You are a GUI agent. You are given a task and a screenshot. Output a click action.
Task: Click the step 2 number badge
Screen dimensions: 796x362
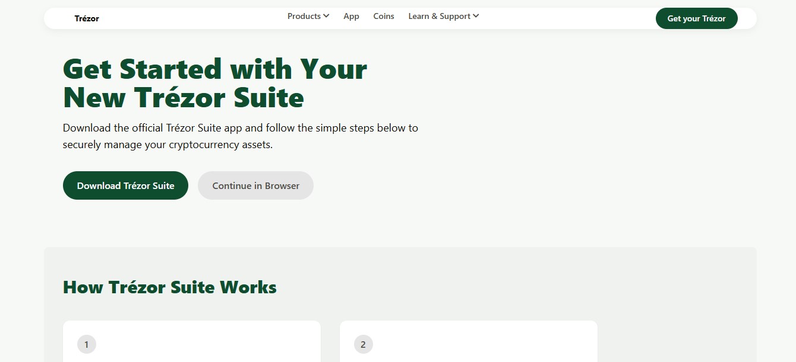(x=364, y=344)
